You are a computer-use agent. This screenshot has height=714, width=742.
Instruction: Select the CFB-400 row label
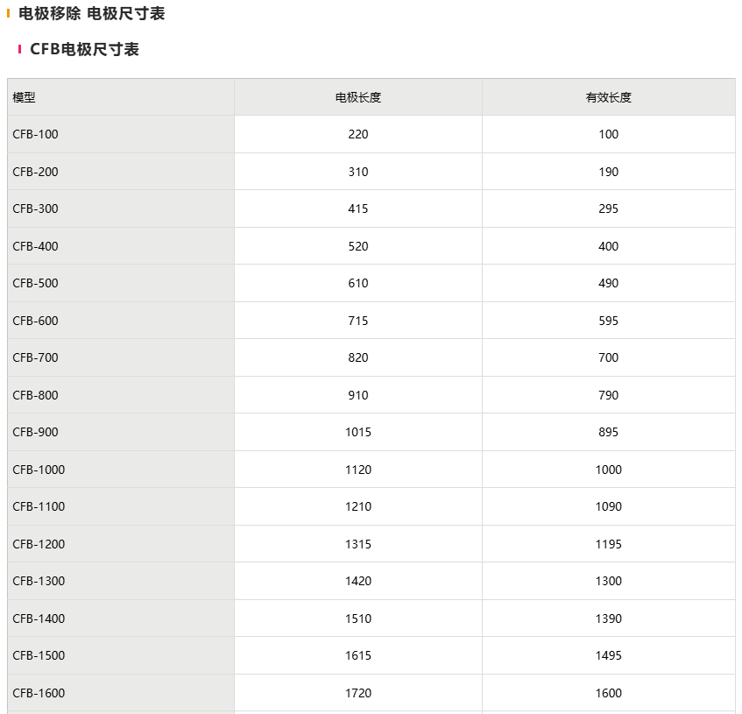(x=36, y=246)
